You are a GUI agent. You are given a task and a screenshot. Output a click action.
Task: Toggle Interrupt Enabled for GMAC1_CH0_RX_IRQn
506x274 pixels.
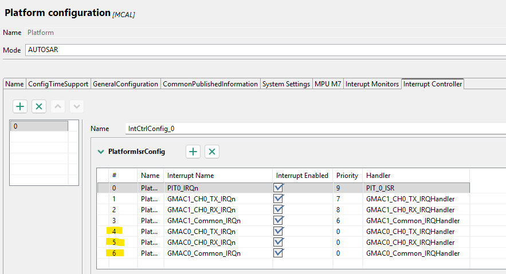click(x=279, y=209)
